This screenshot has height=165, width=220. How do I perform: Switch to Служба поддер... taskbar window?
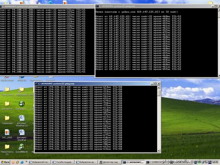pyautogui.click(x=63, y=162)
